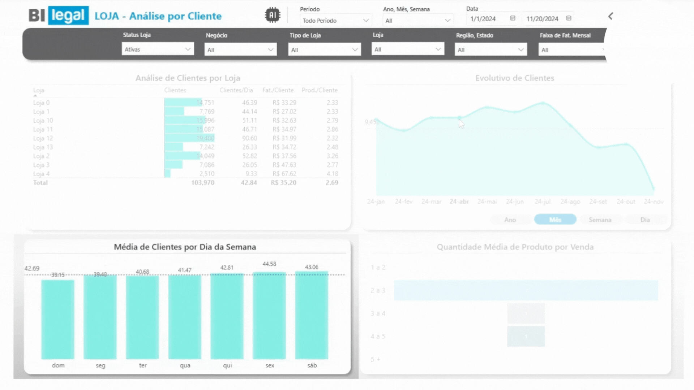Select the Mês granularity button
Screen dimensions: 694x390
pyautogui.click(x=555, y=220)
